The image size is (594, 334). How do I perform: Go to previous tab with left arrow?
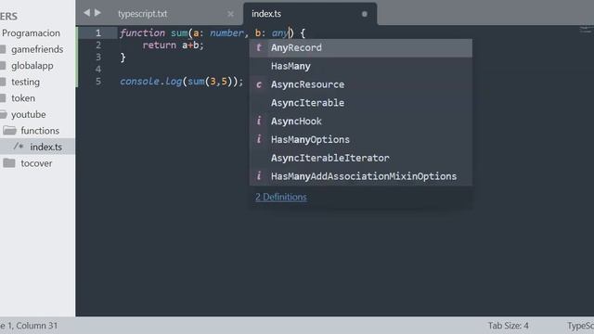pos(86,13)
